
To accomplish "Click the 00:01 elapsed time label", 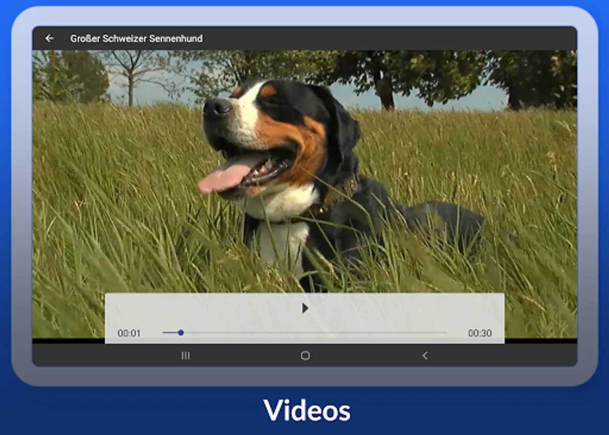I will pyautogui.click(x=129, y=333).
